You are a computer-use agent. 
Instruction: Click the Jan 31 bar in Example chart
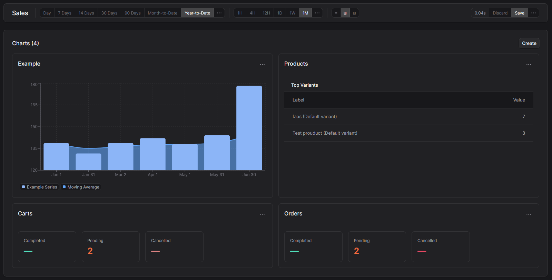pyautogui.click(x=88, y=162)
